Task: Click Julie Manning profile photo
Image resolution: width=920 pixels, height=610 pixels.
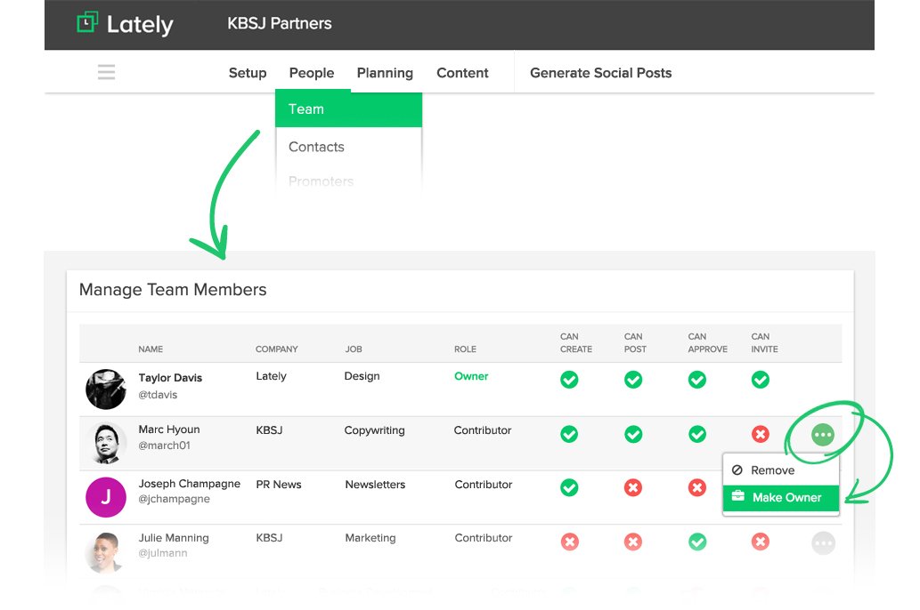Action: coord(106,551)
